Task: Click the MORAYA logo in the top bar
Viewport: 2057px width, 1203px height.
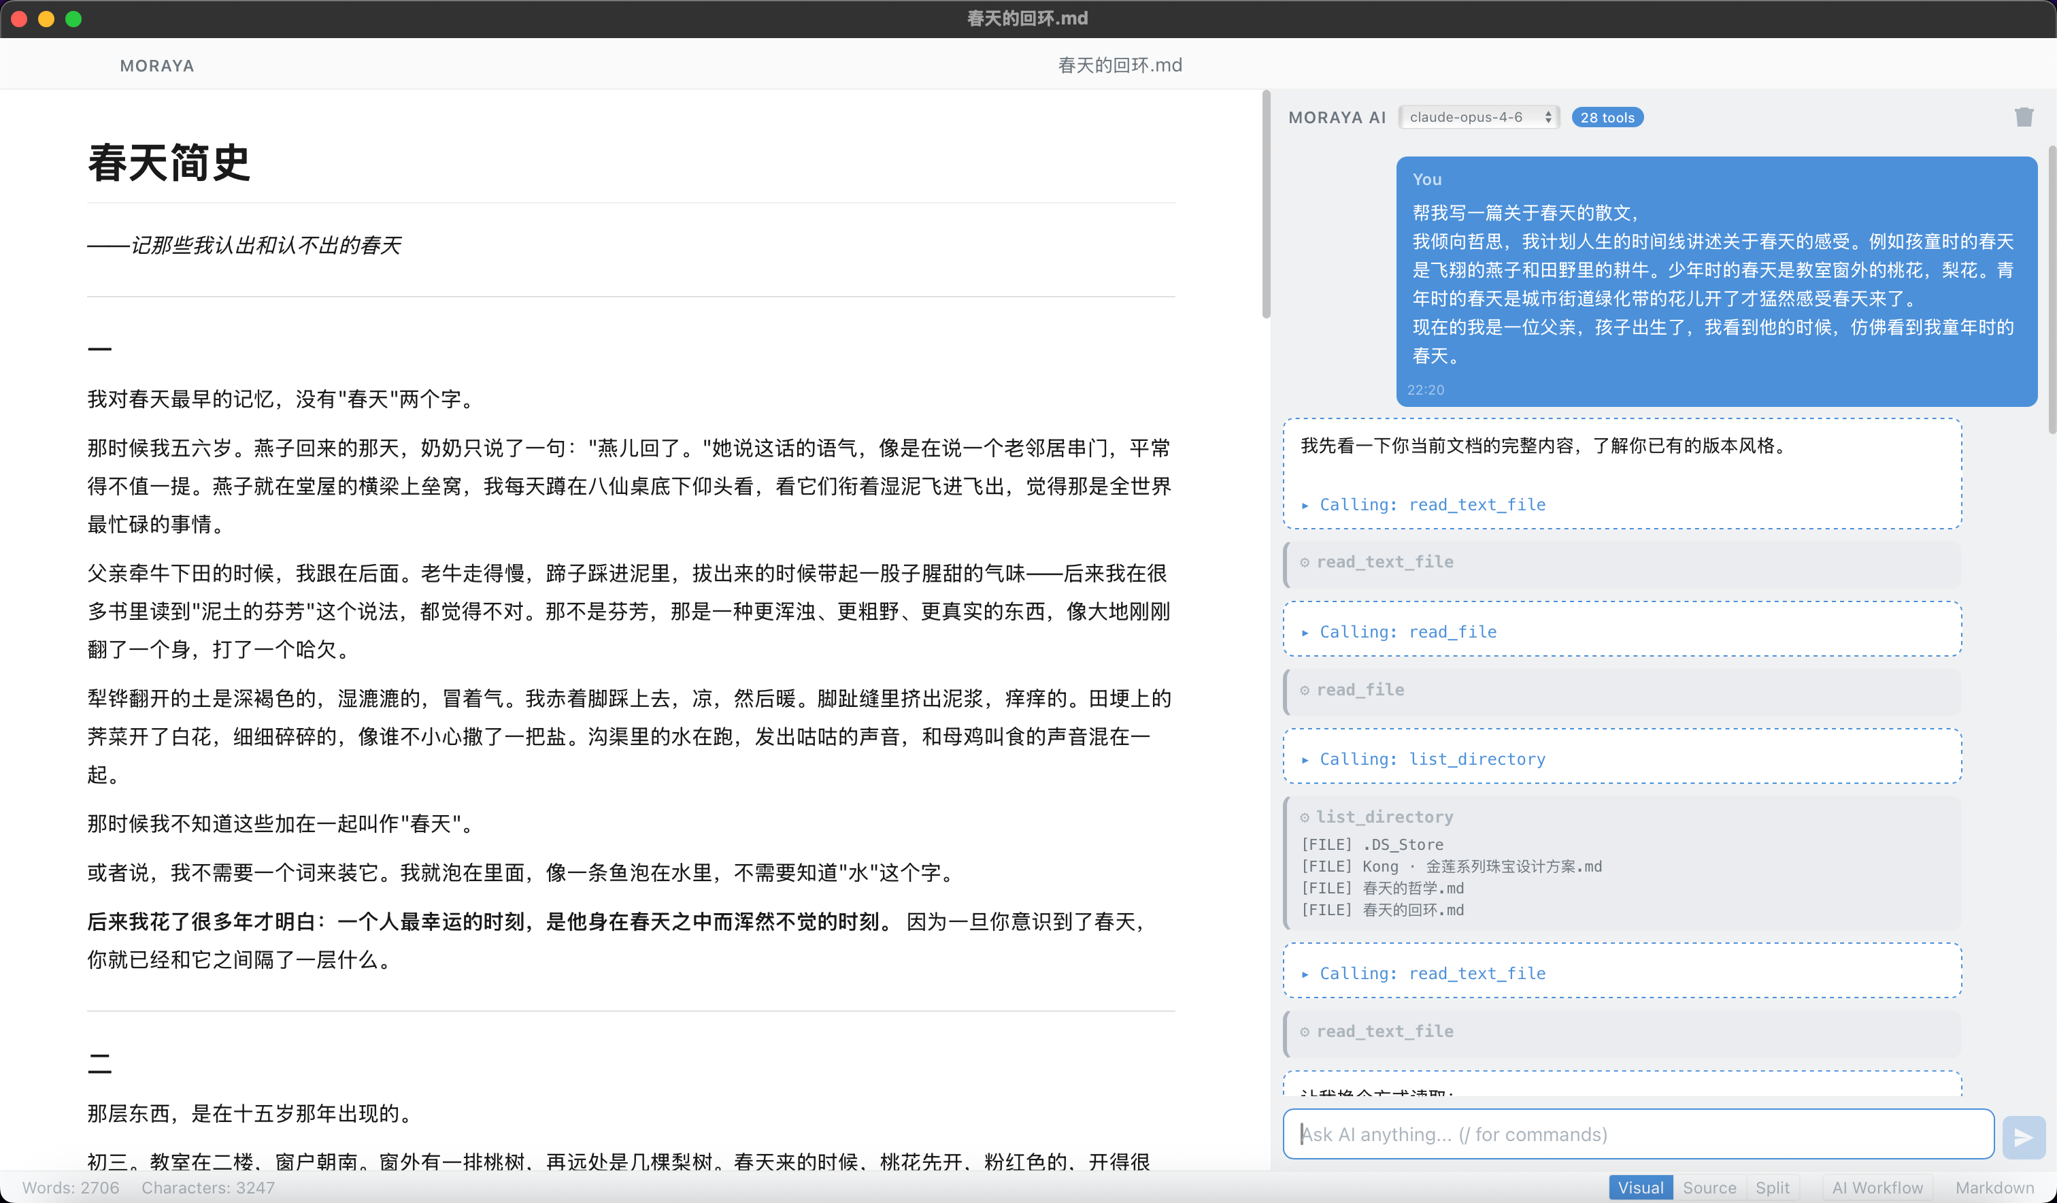Action: coord(156,65)
